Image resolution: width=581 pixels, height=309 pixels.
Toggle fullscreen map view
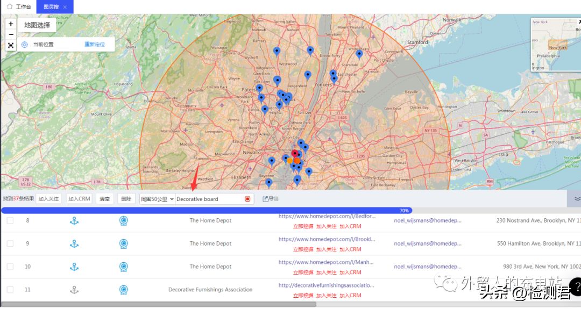(11, 45)
